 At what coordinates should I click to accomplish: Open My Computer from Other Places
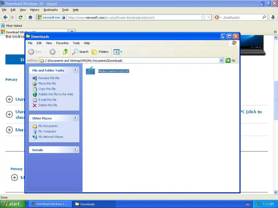(47, 131)
